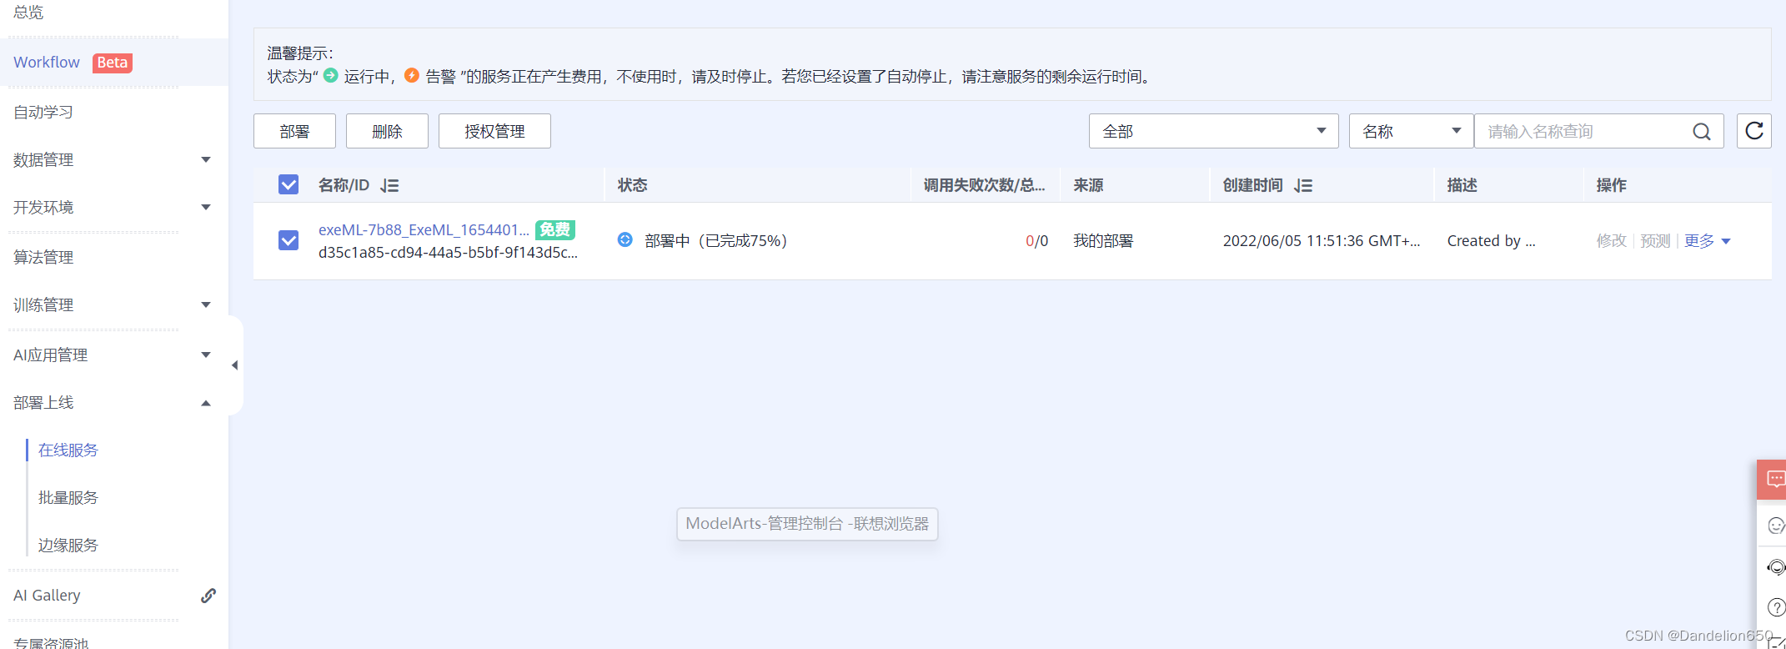Click the green 免费 badge
This screenshot has height=649, width=1786.
click(x=554, y=229)
